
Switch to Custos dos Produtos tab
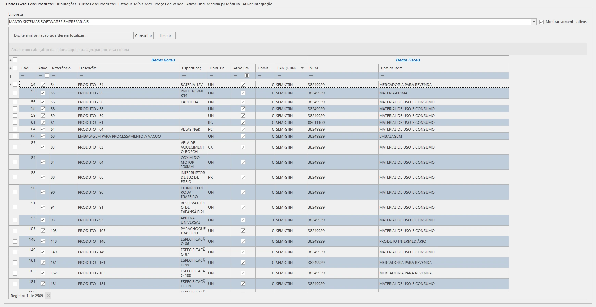97,4
